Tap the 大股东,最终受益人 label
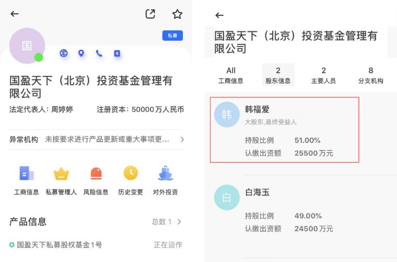 pyautogui.click(x=271, y=122)
